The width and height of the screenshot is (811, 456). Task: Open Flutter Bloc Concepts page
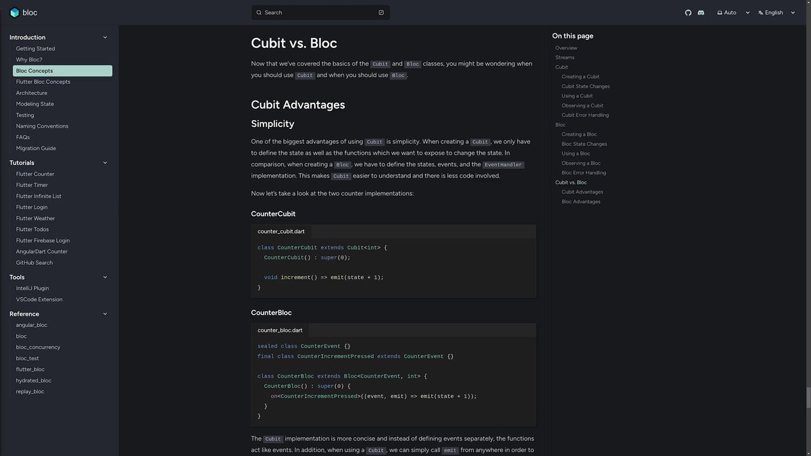43,82
